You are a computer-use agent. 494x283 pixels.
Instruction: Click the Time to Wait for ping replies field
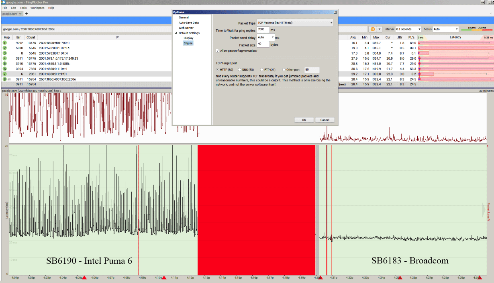(263, 30)
